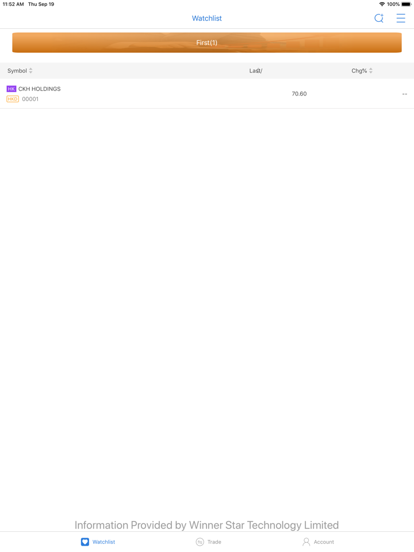Viewport: 414px width, 552px height.
Task: Tap the Wi-Fi status icon
Action: [x=381, y=4]
